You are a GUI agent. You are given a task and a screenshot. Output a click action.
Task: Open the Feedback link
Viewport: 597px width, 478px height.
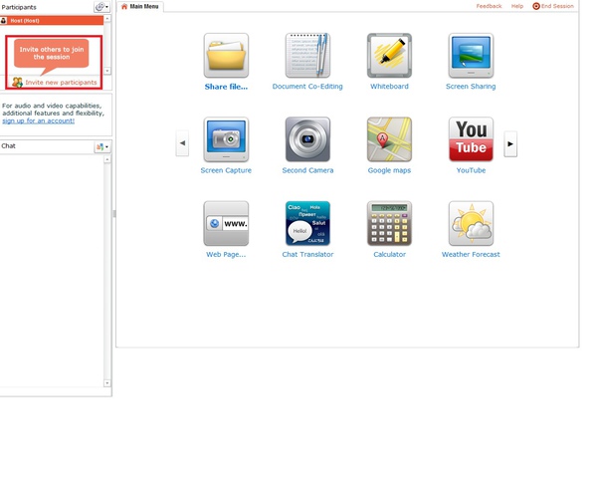[489, 6]
